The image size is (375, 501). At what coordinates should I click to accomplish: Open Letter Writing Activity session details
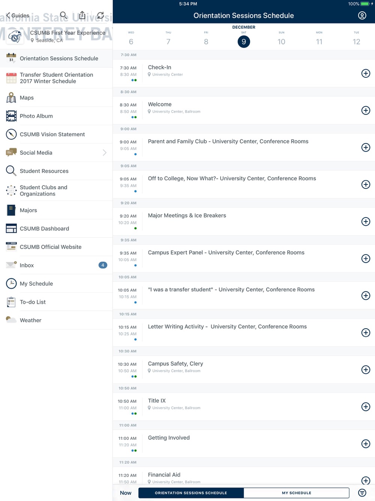(x=244, y=333)
